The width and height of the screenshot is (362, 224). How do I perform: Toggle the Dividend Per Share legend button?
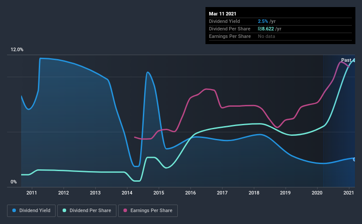point(87,211)
